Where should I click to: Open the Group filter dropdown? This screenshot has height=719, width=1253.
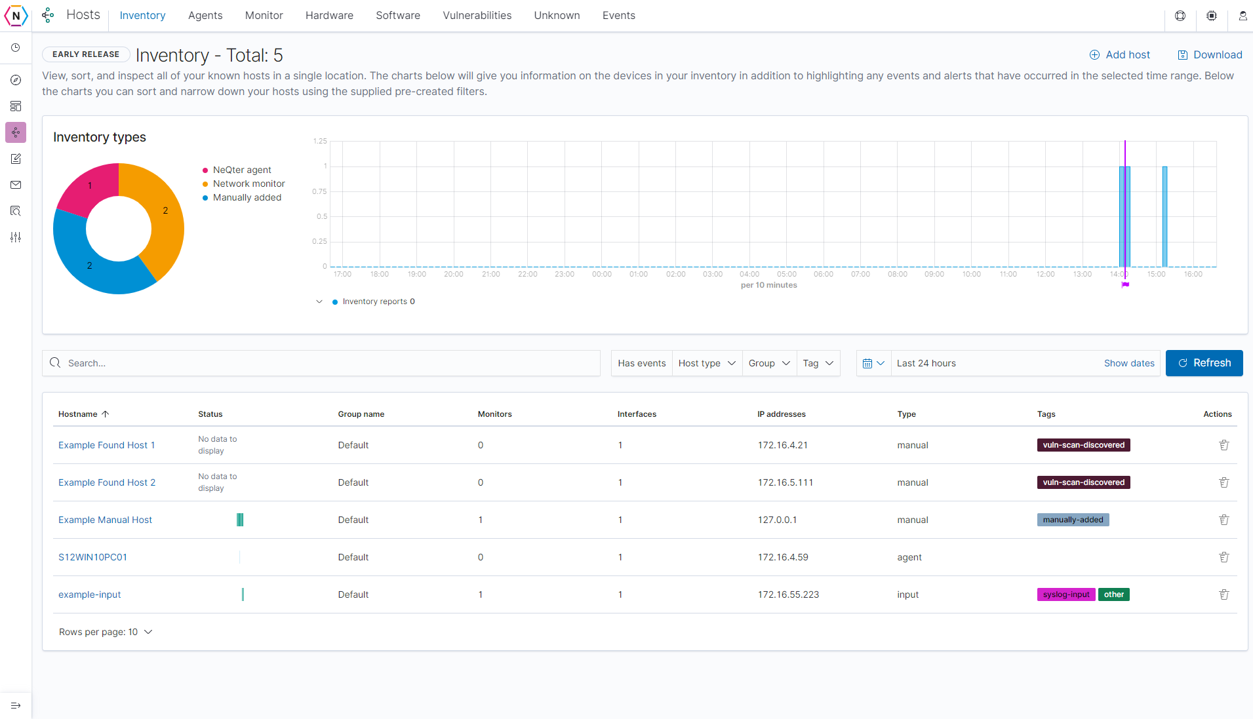[x=769, y=363]
